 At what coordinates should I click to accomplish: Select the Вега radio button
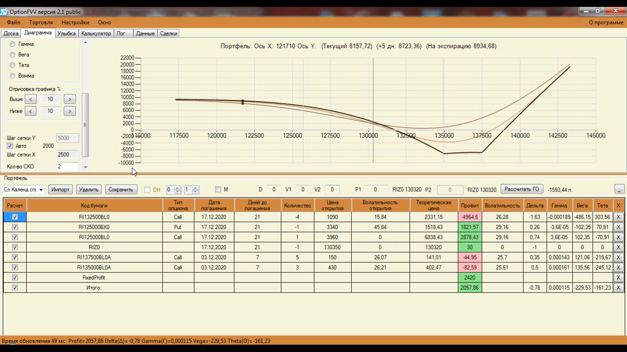(x=12, y=55)
